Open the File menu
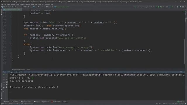The image size is (187, 105). [x=2, y=4]
